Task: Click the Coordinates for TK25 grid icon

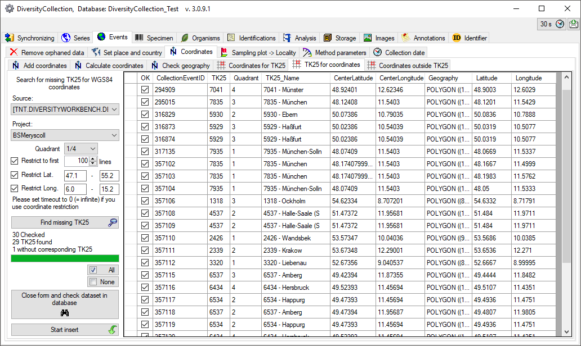Action: point(221,65)
